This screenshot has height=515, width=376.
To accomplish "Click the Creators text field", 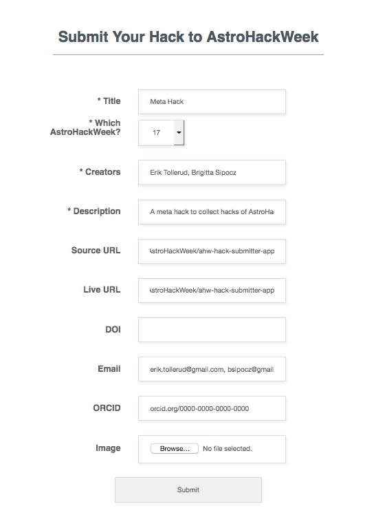I will [212, 172].
